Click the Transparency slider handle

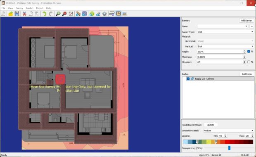(229, 148)
